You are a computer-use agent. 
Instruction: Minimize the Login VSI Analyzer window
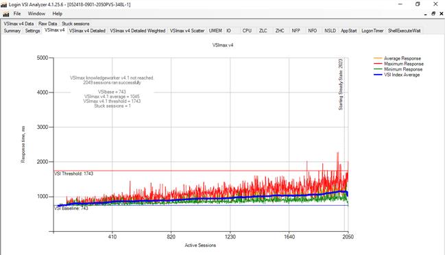point(400,4)
